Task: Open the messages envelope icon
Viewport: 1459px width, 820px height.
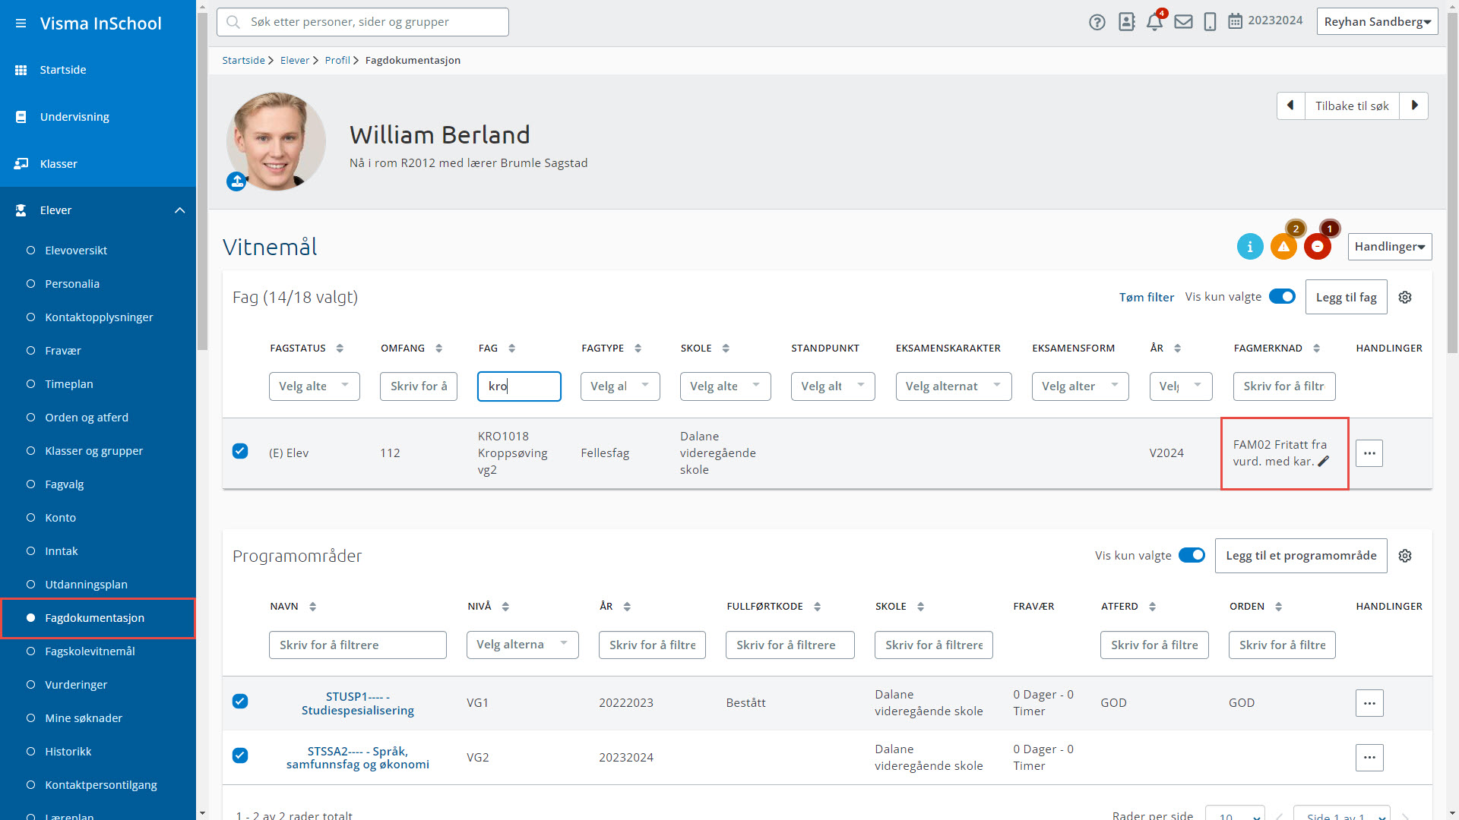Action: coord(1183,22)
